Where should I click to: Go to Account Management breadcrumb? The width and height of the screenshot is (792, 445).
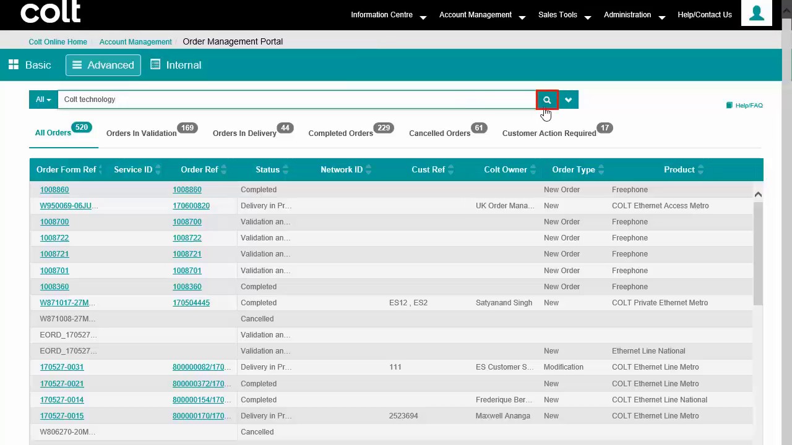tap(136, 42)
